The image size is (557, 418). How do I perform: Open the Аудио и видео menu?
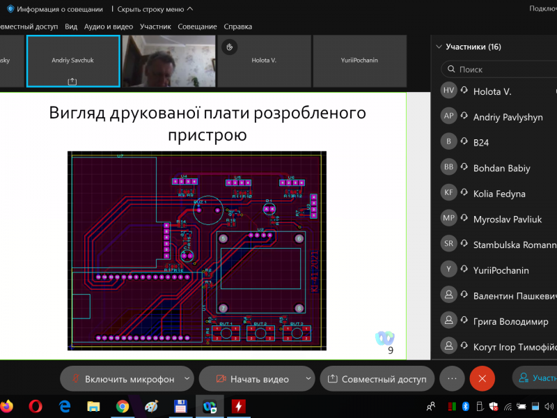108,26
